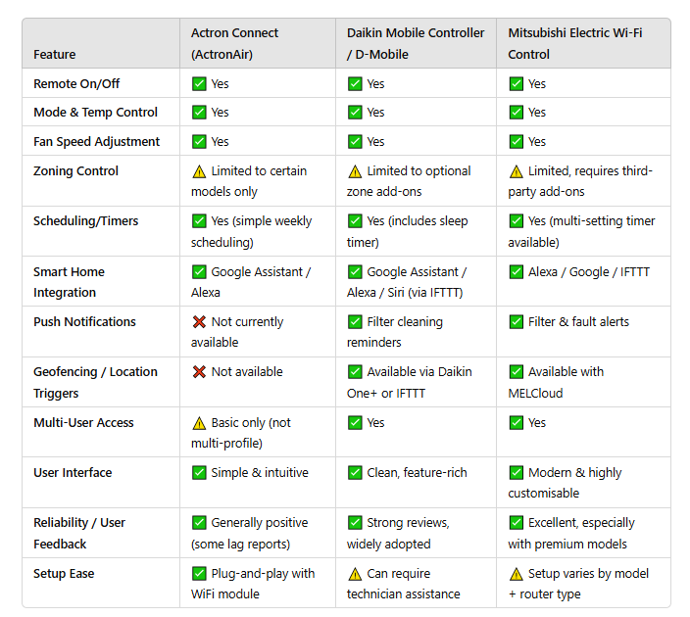Image resolution: width=690 pixels, height=617 pixels.
Task: Click the Reliability / User Feedback row label
Action: pyautogui.click(x=79, y=533)
